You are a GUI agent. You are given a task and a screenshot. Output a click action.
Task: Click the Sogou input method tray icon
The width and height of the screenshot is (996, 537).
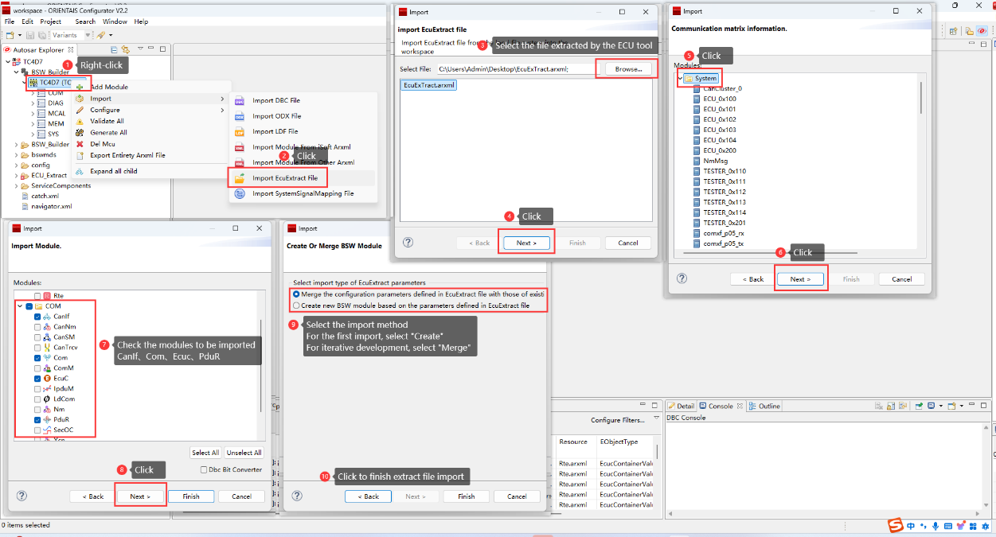coord(896,526)
